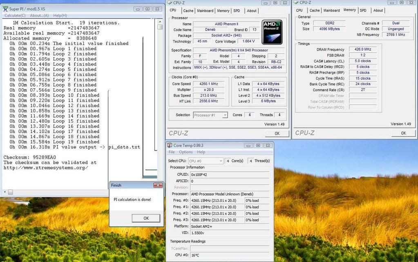The width and height of the screenshot is (418, 262).
Task: Expand the Select CPU dropdown in Core Temp
Action: click(x=206, y=161)
